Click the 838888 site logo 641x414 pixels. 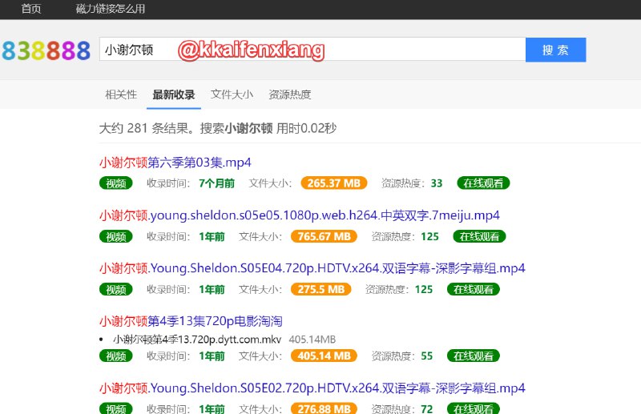[45, 50]
